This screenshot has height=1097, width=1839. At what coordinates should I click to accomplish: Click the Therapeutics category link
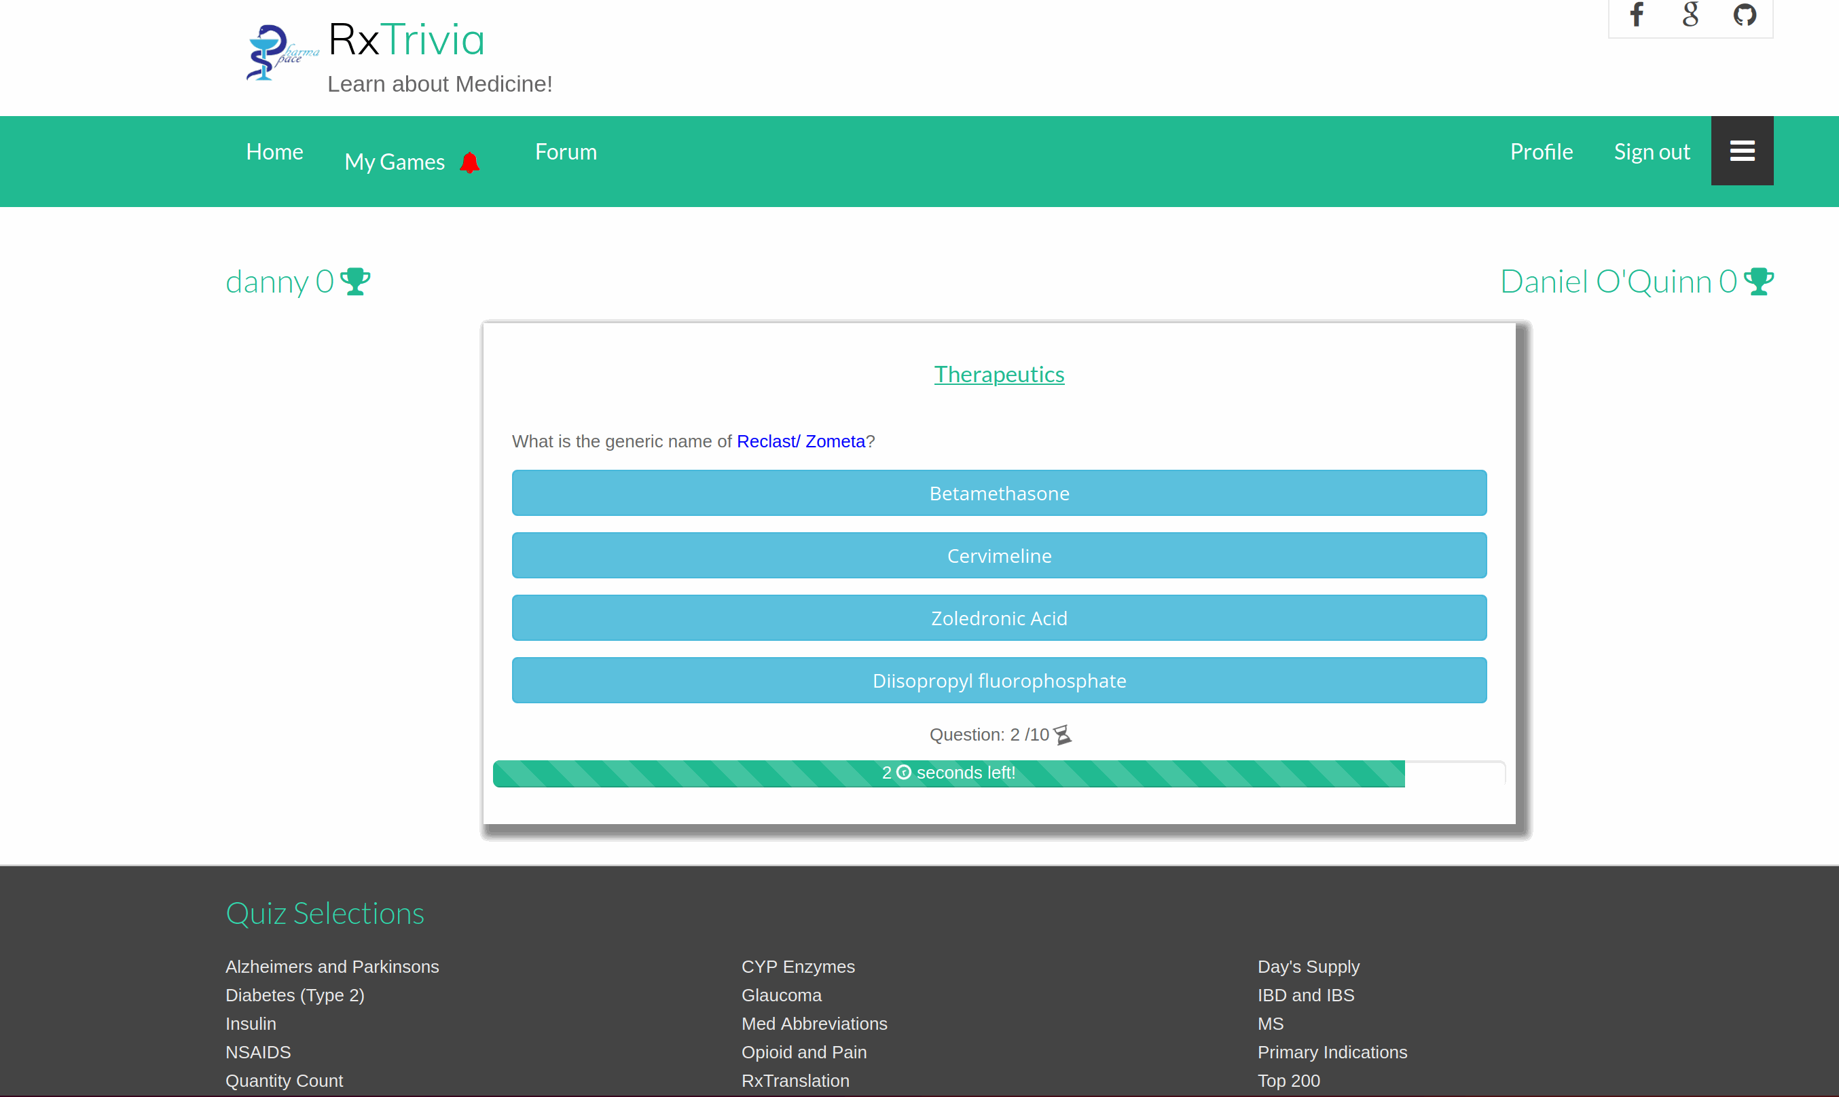pos(998,375)
